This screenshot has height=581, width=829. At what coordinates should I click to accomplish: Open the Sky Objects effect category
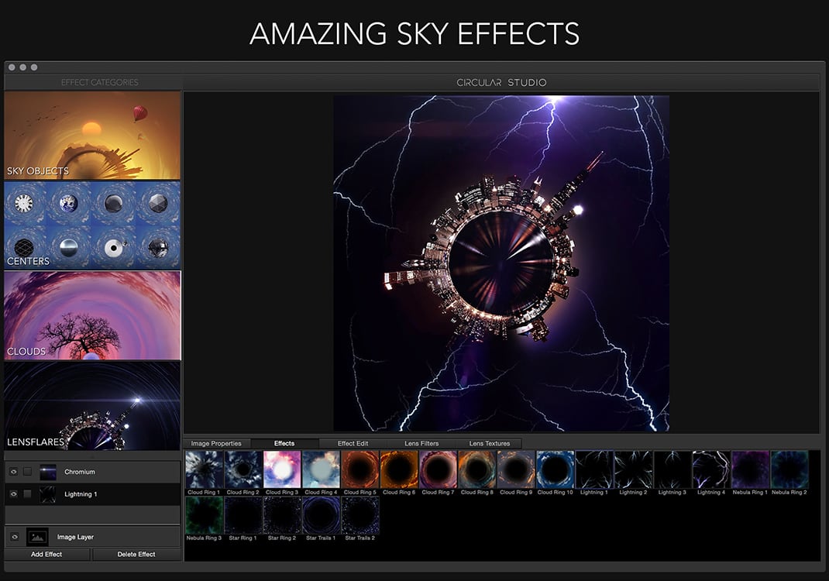[92, 136]
